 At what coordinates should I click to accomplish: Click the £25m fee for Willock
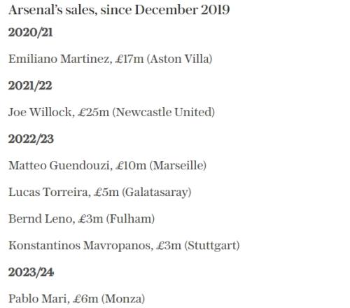93,112
